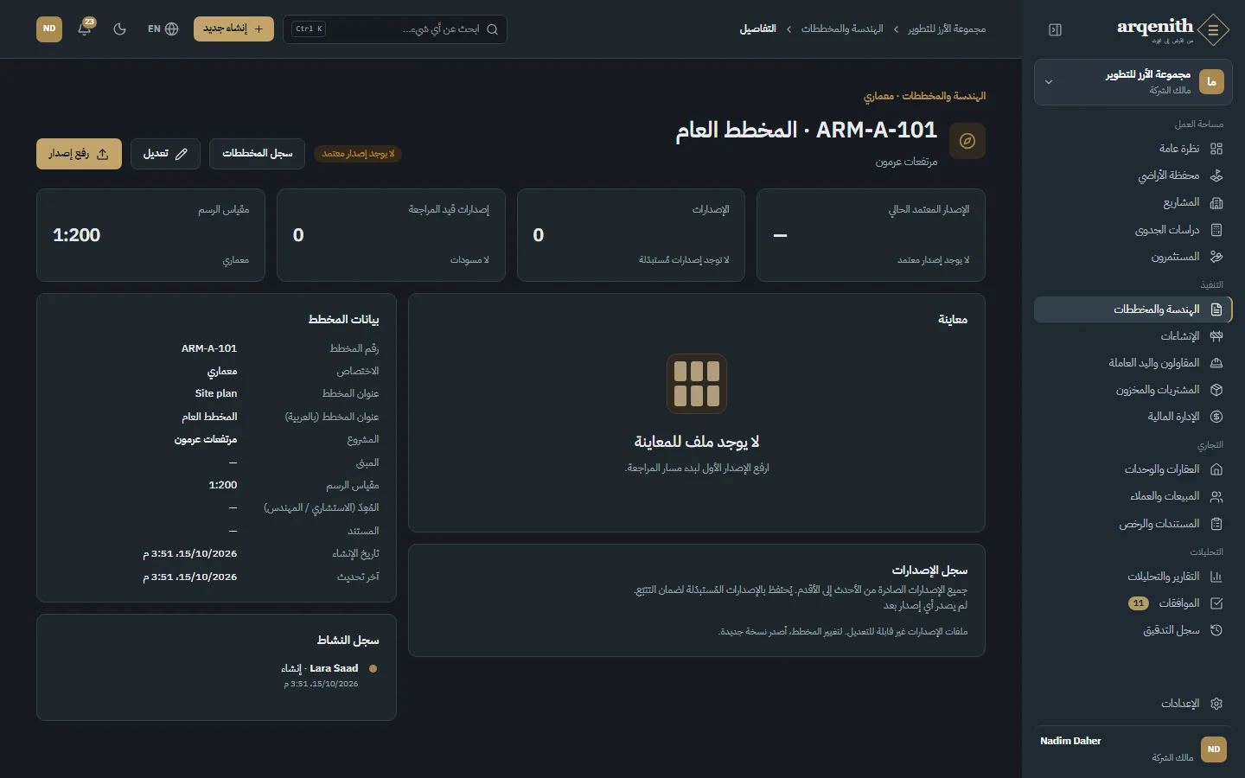Screen dimensions: 1245x778
Task: Click the لا يوجد إصدار معتمد status badge
Action: point(358,154)
